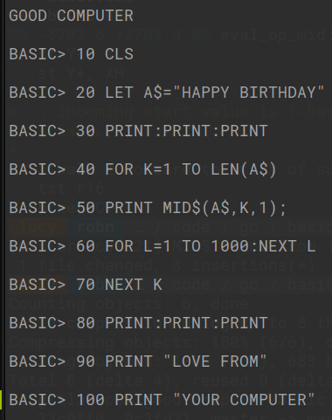Click MID$(A$,K,1); expression in line 50
The image size is (332, 420).
225,208
